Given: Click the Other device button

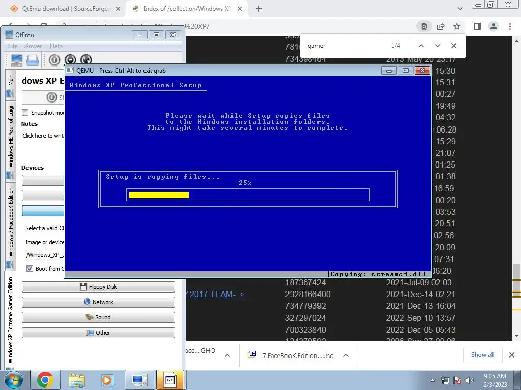Looking at the screenshot, I should tap(98, 333).
